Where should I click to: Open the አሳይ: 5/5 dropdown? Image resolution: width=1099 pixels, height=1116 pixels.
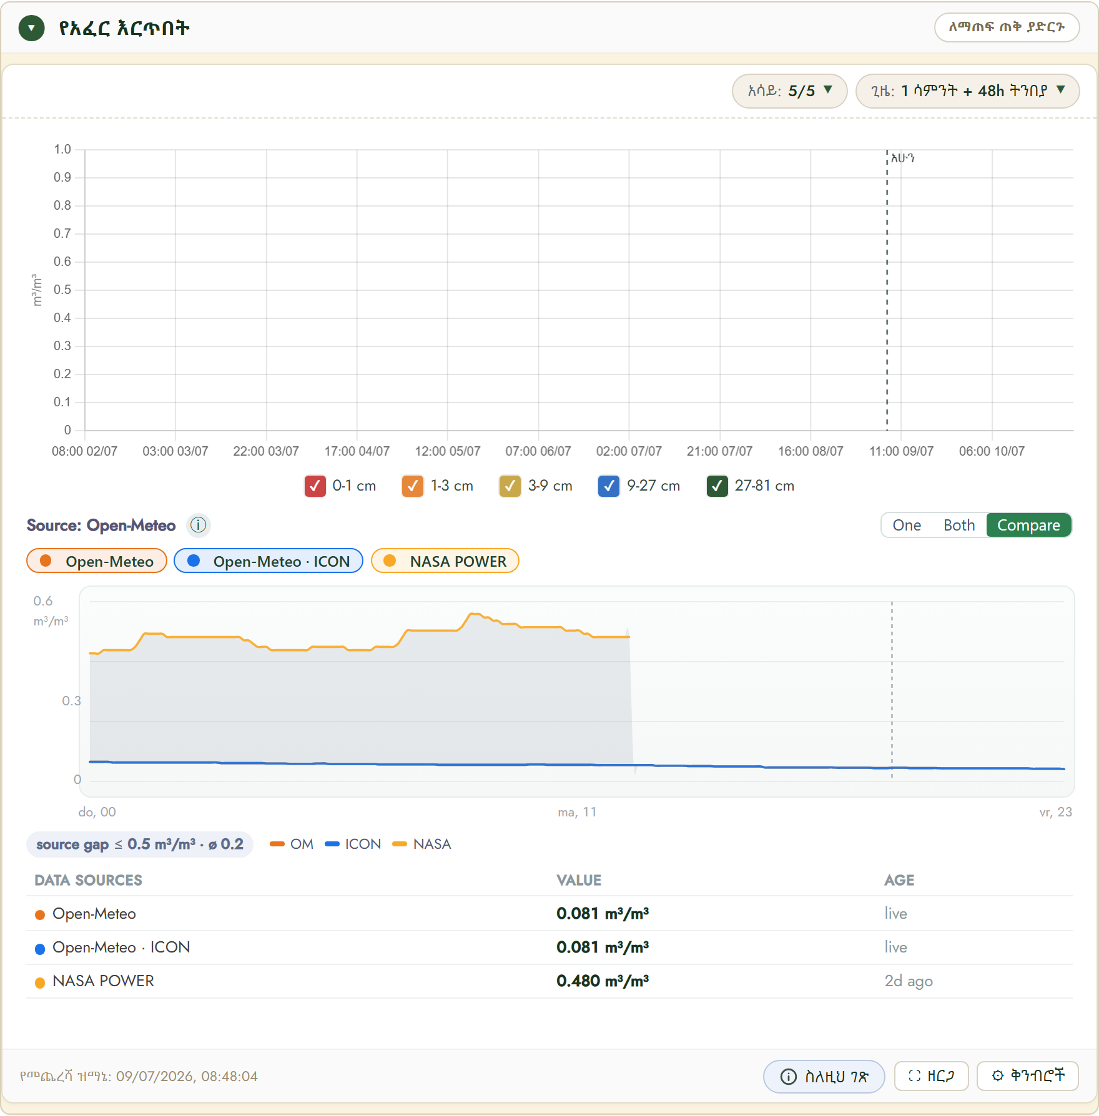[789, 91]
